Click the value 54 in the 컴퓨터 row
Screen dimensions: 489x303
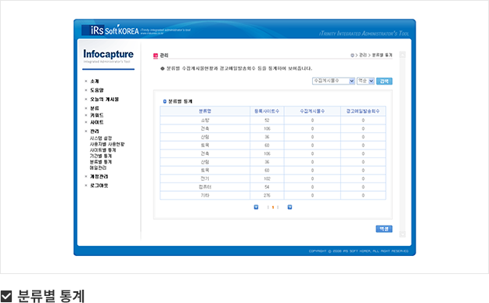(x=267, y=187)
